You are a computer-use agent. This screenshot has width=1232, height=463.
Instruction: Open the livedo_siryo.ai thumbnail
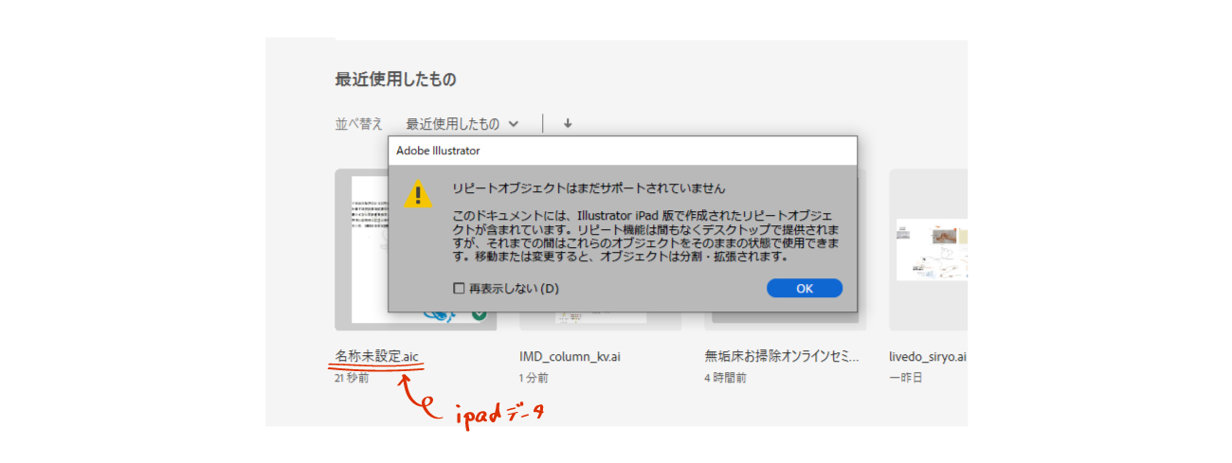click(x=928, y=250)
